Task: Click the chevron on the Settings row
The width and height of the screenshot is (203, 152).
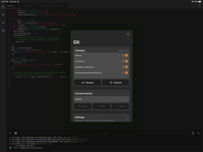Action: 127,119
